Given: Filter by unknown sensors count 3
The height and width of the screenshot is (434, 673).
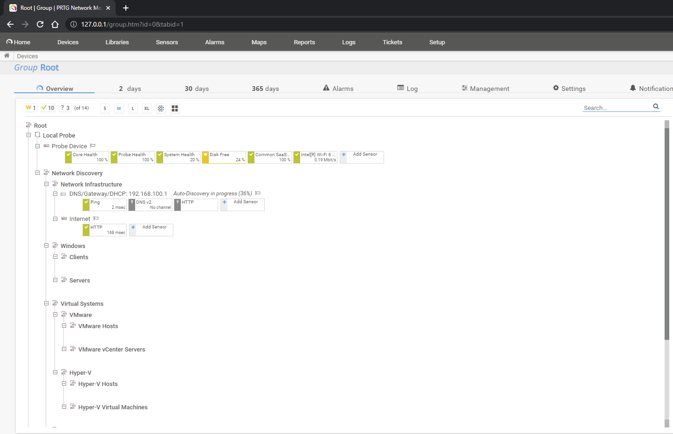Looking at the screenshot, I should pyautogui.click(x=65, y=108).
